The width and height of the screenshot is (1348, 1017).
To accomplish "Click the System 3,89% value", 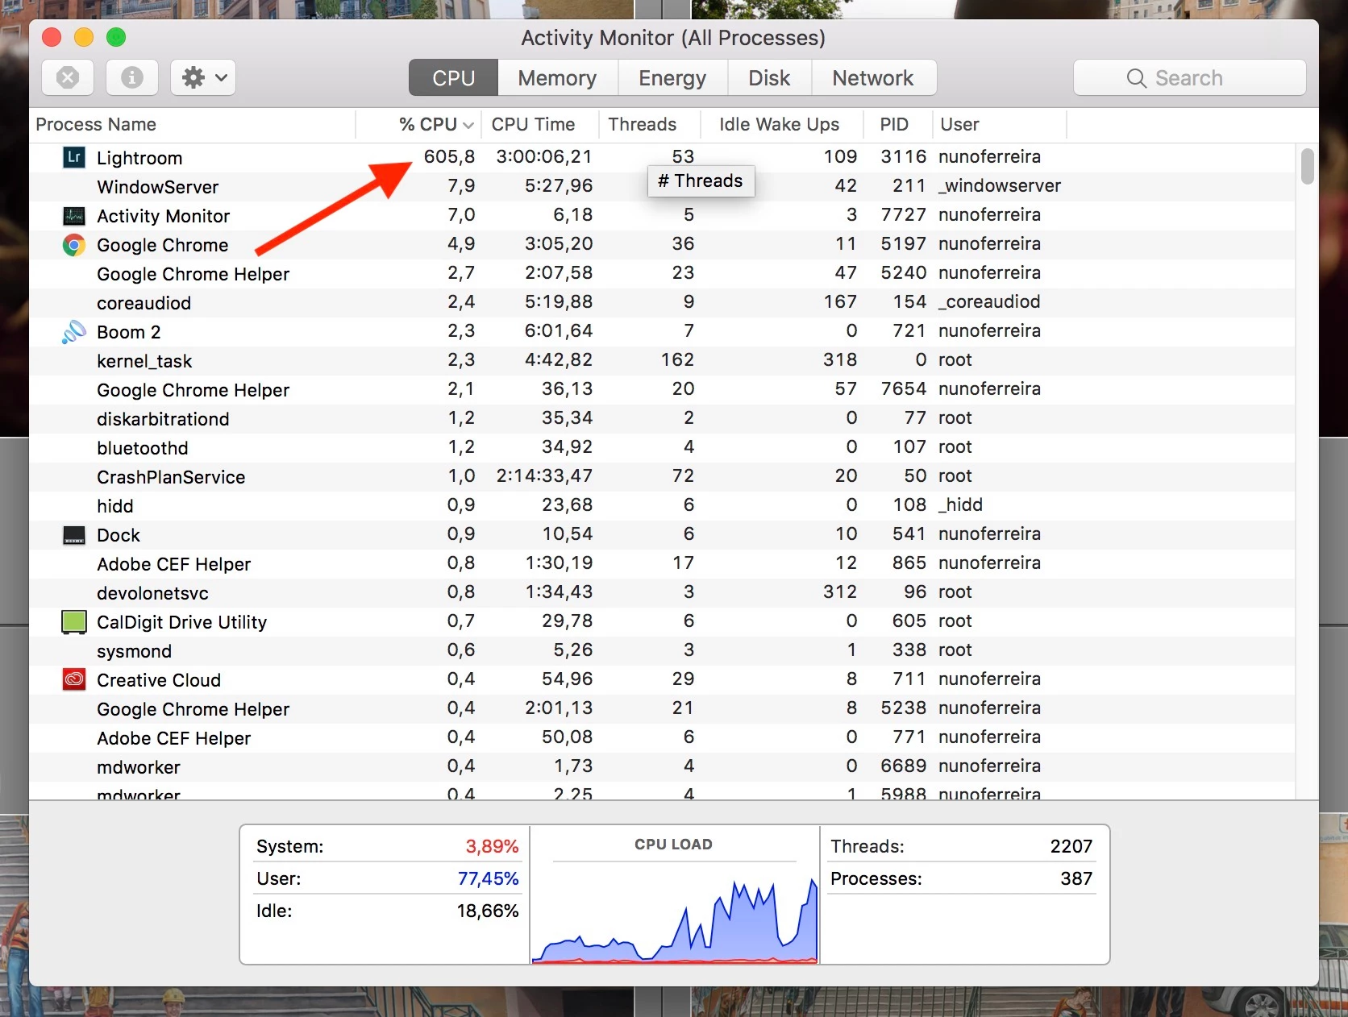I will pyautogui.click(x=492, y=846).
